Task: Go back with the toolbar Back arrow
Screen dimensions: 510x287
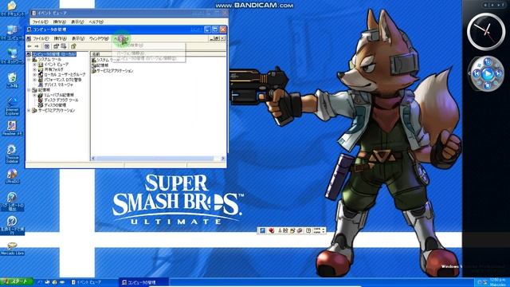Action: [29, 46]
